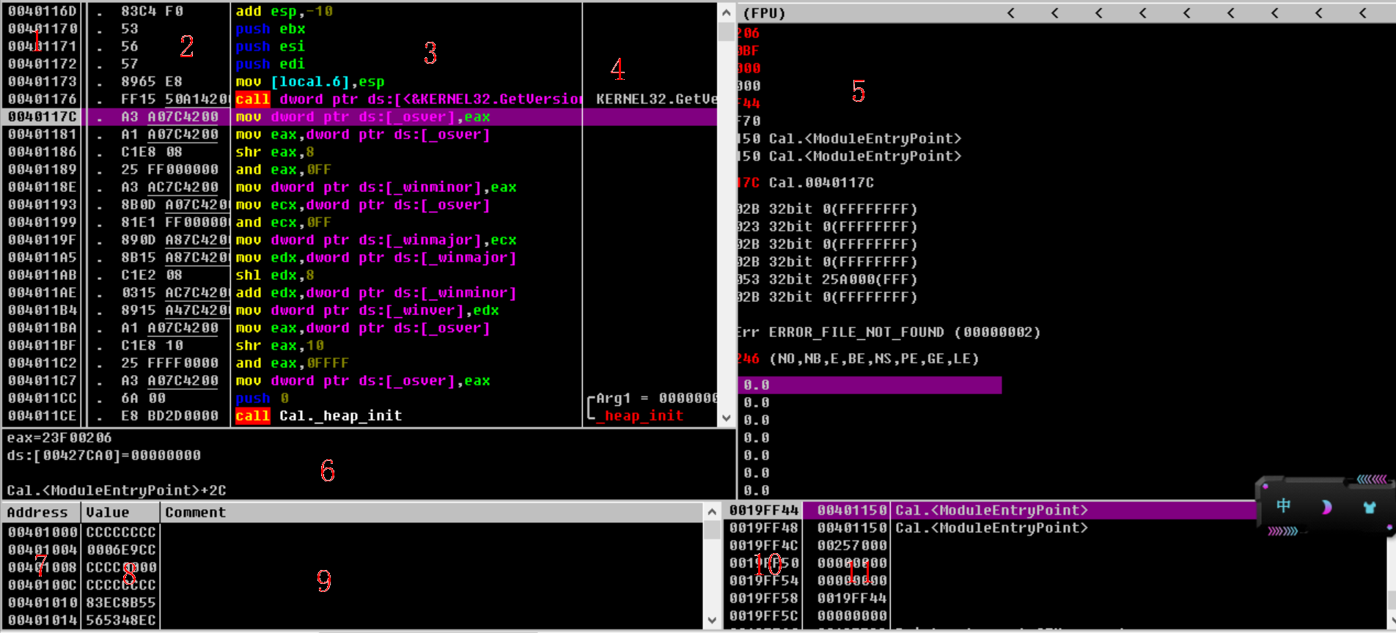Select 'mov dword ptr ds:[_winmajor],ecx' line
The height and width of the screenshot is (633, 1396).
376,240
